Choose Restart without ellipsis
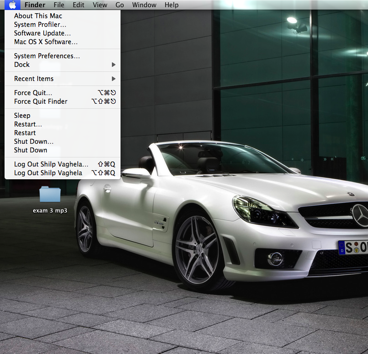Viewport: 368px width, 354px height. (25, 133)
